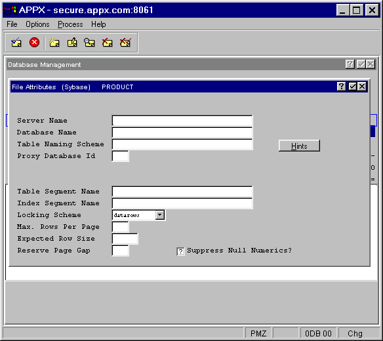
Task: Click the APPX application icon in title bar
Action: pos(10,10)
